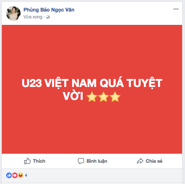Open the reaction count showing 4
Screen dimensions: 185x184
click(x=26, y=175)
